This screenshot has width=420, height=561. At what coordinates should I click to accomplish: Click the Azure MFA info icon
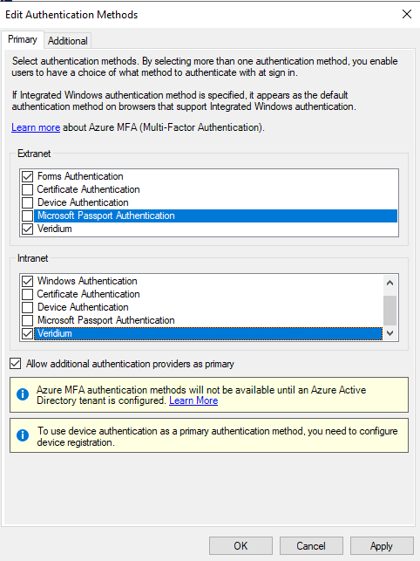coord(23,394)
